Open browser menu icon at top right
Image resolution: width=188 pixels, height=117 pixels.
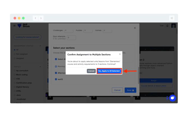[x=172, y=18]
